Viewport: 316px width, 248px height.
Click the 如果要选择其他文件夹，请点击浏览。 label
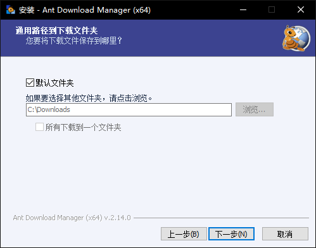[89, 98]
